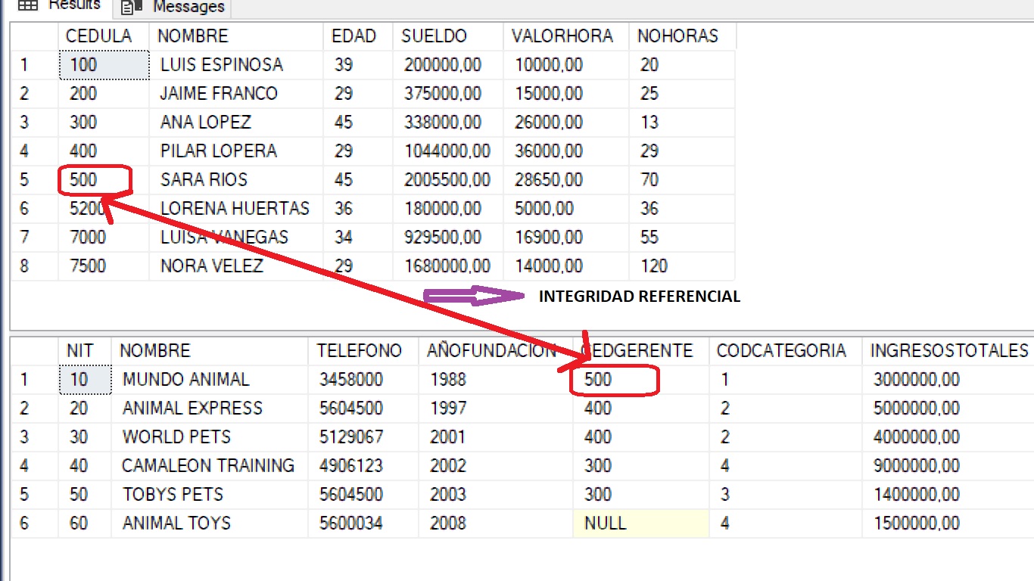1034x581 pixels.
Task: Select the PILAR LOPERA name cell
Action: [x=236, y=151]
